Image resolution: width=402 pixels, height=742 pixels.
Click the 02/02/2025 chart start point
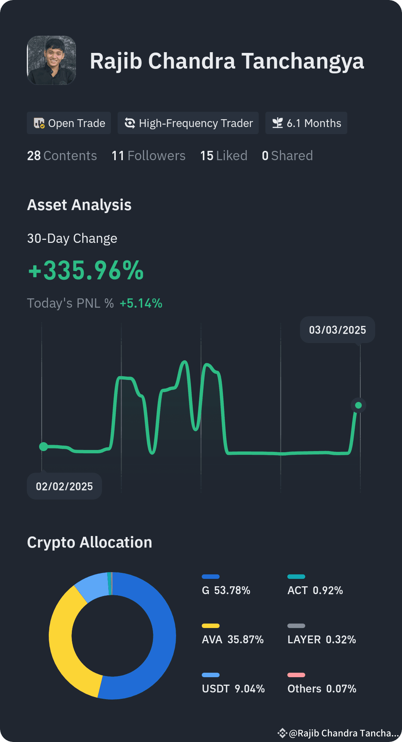pos(44,447)
